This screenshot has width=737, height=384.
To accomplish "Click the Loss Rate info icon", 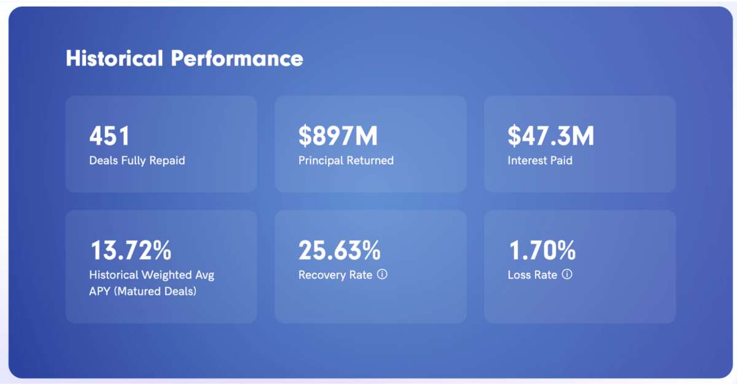I will pos(567,275).
